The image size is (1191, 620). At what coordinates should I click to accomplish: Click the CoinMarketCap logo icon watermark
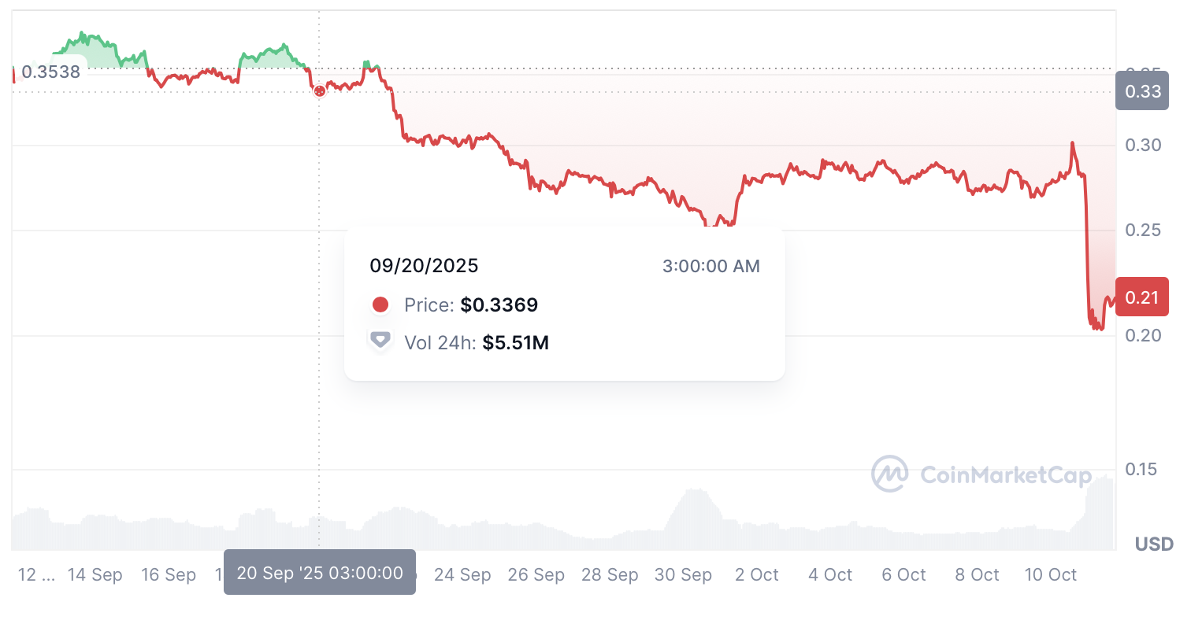click(x=889, y=474)
